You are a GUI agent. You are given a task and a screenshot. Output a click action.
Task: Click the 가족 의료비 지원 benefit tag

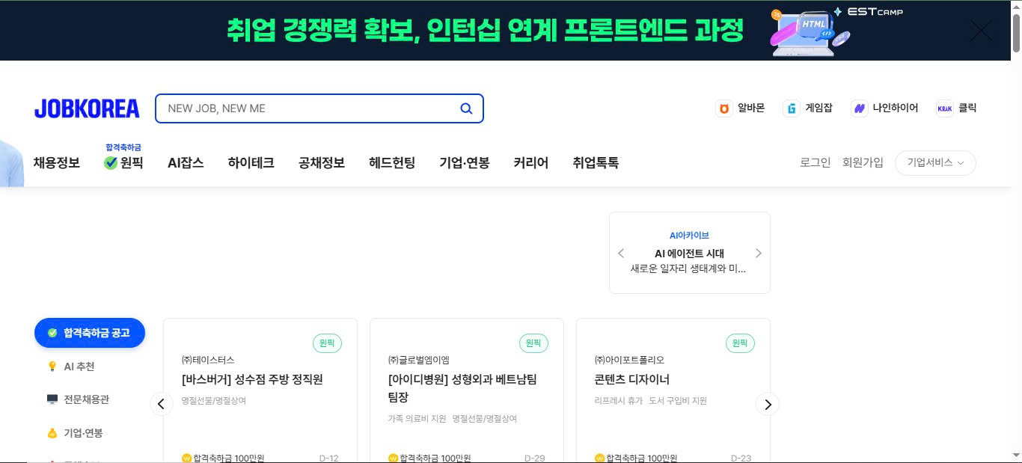(417, 418)
